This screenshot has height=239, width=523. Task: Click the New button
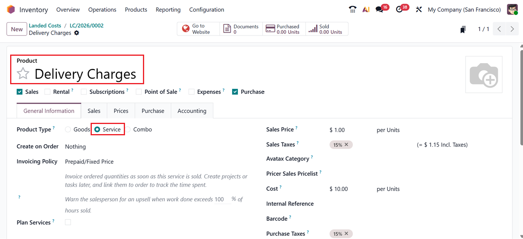pyautogui.click(x=16, y=29)
